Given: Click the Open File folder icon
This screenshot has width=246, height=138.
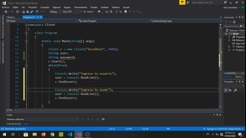Looking at the screenshot, I should (24, 12).
